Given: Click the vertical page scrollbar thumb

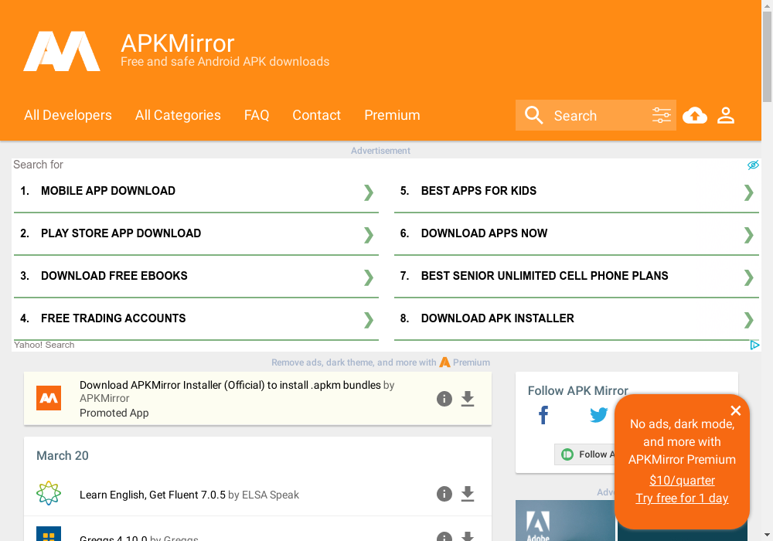Looking at the screenshot, I should [767, 56].
